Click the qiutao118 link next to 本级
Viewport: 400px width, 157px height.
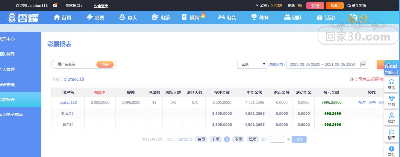tap(74, 79)
